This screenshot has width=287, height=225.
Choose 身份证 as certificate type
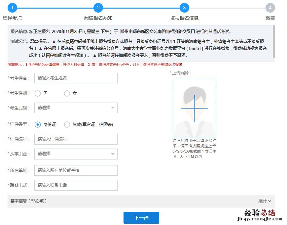point(38,124)
